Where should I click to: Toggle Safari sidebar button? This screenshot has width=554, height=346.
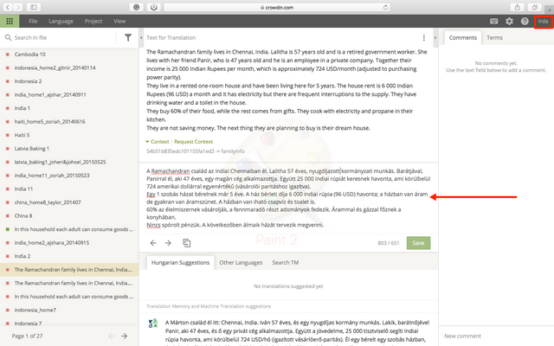[33, 7]
